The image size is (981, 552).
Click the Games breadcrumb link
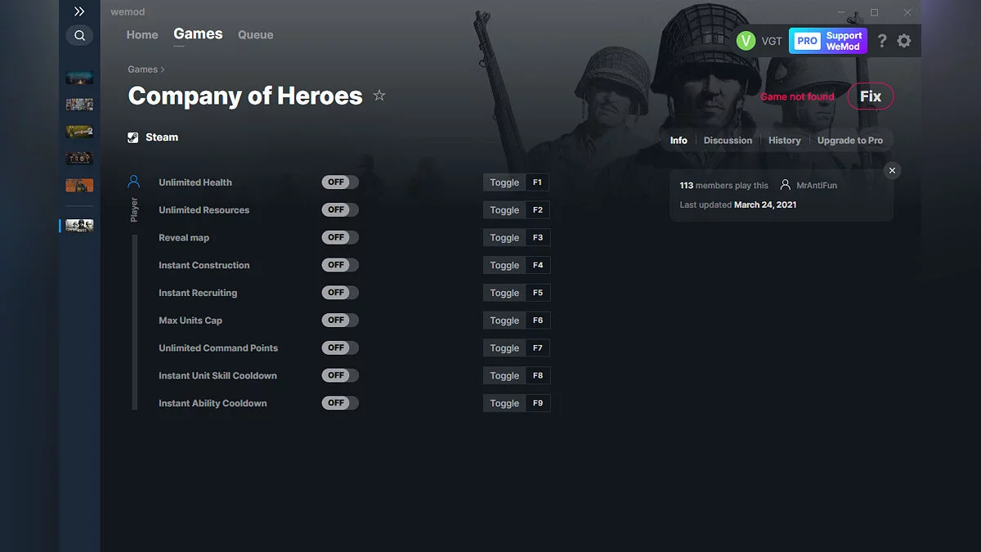tap(142, 70)
